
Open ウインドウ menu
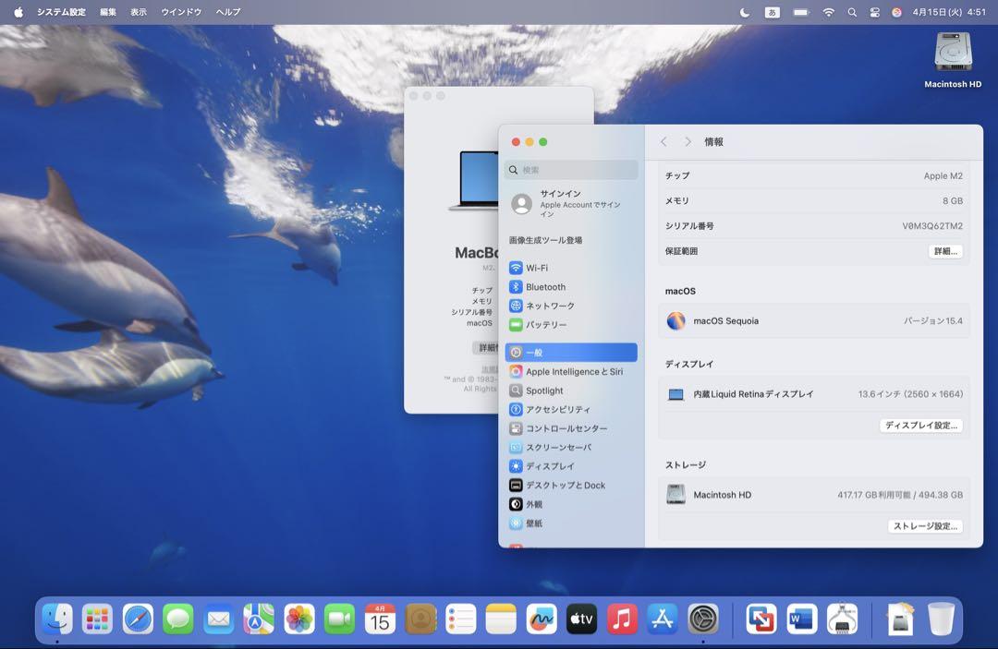(181, 12)
